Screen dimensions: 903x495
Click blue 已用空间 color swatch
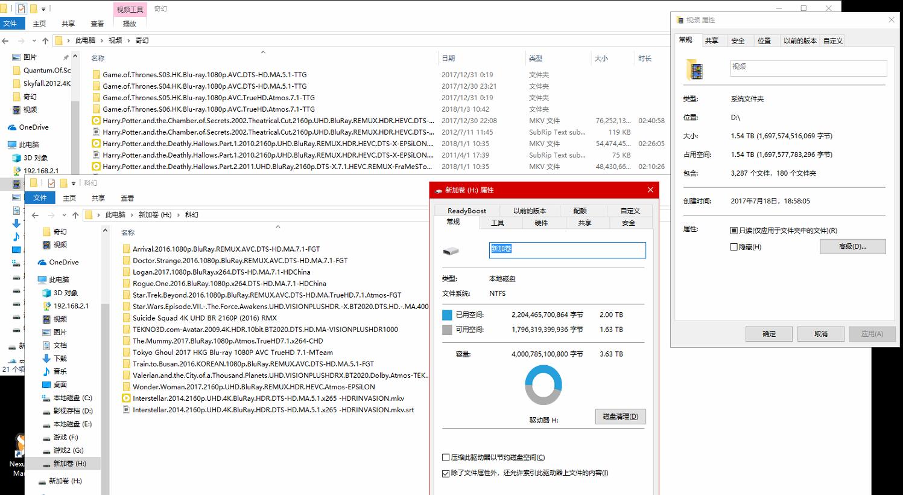pyautogui.click(x=447, y=315)
